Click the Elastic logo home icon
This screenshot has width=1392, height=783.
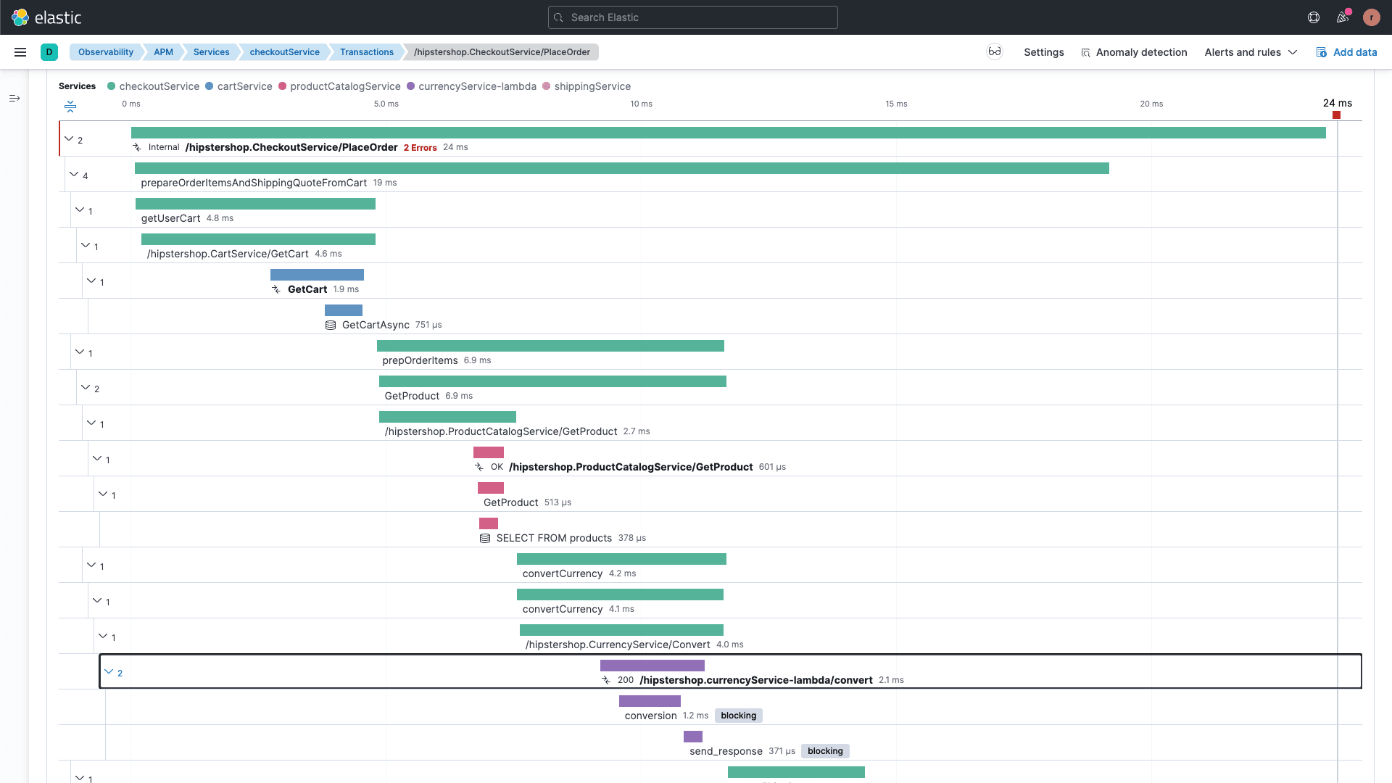(x=20, y=17)
